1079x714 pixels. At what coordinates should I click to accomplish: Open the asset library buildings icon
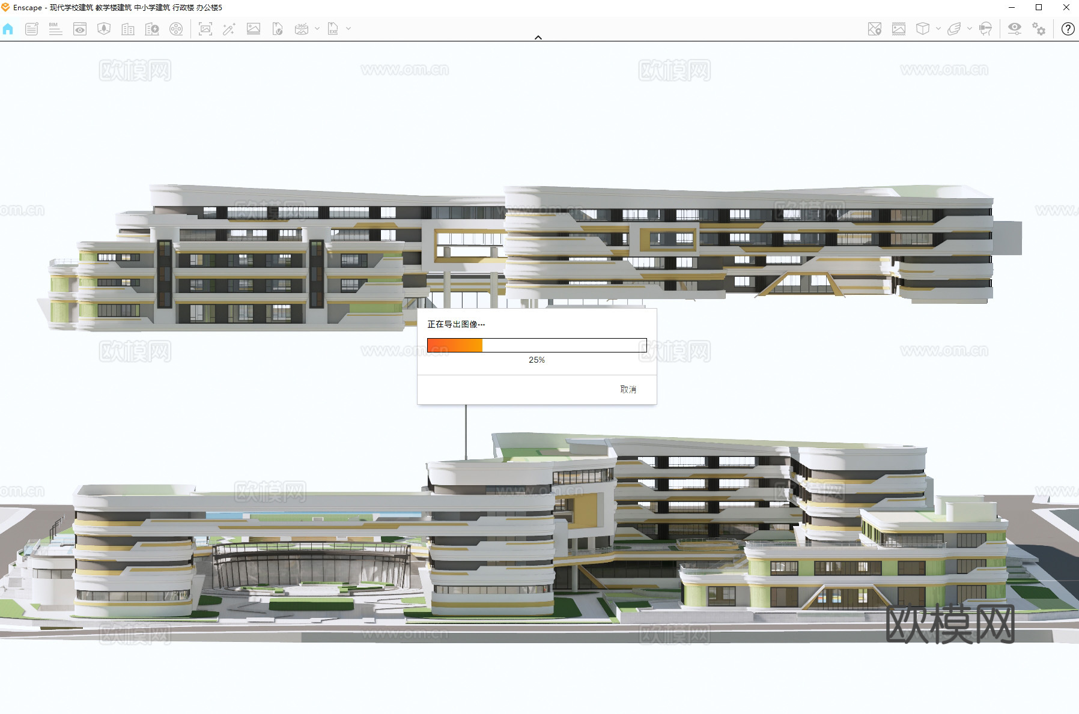128,29
